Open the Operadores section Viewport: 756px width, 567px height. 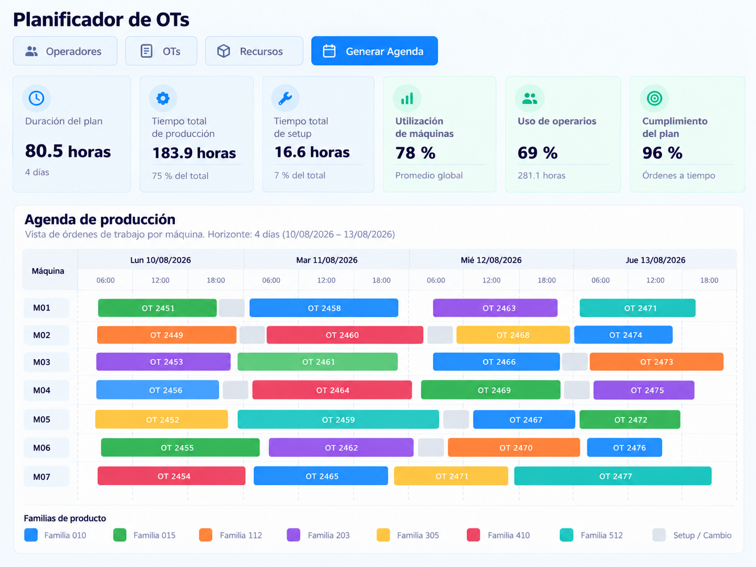[65, 51]
